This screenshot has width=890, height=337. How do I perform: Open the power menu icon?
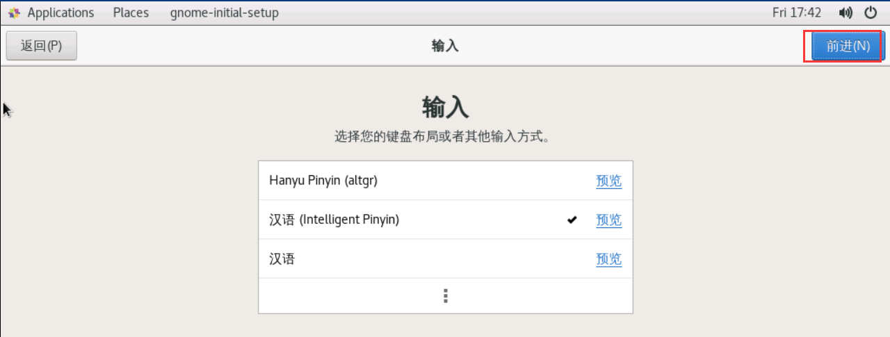click(x=871, y=13)
